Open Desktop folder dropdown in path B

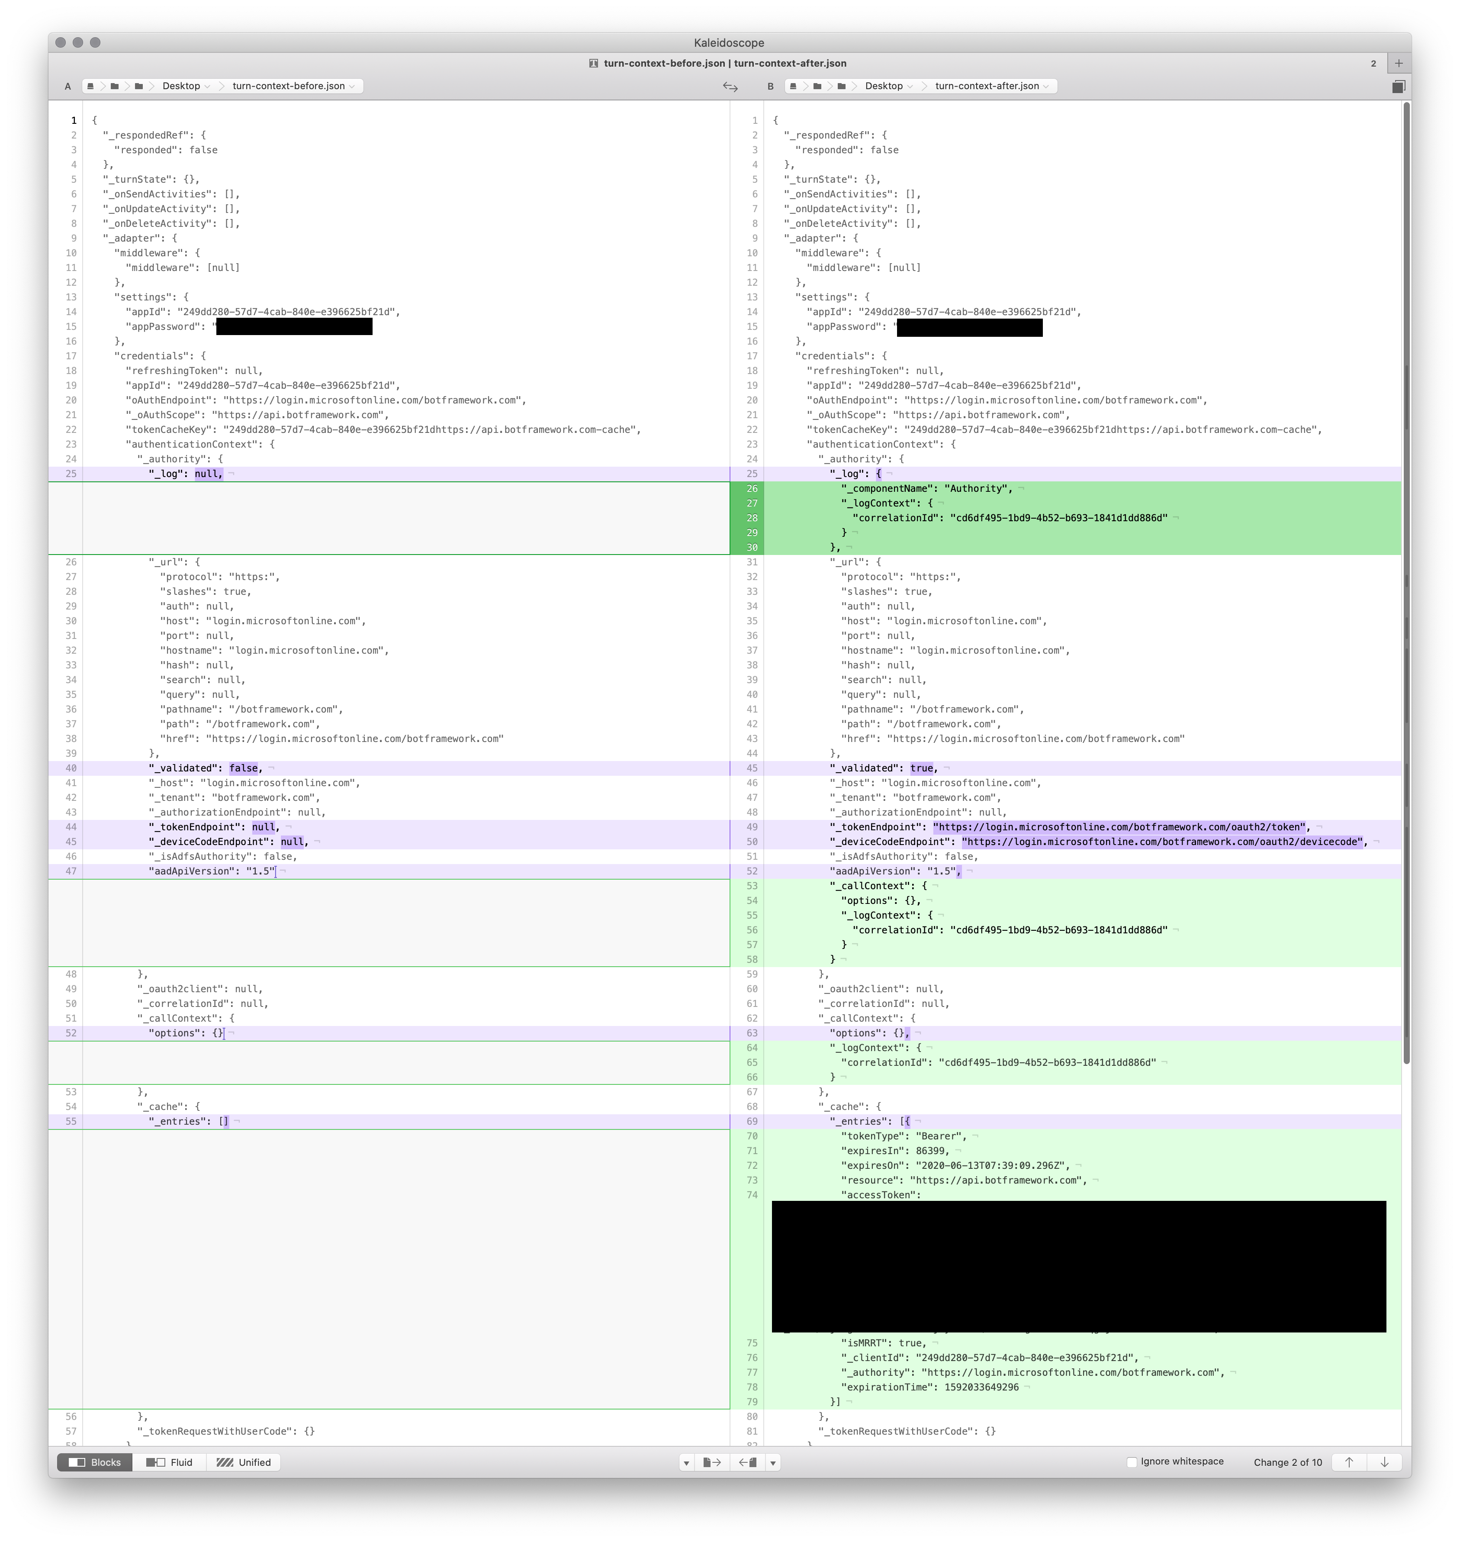point(889,87)
